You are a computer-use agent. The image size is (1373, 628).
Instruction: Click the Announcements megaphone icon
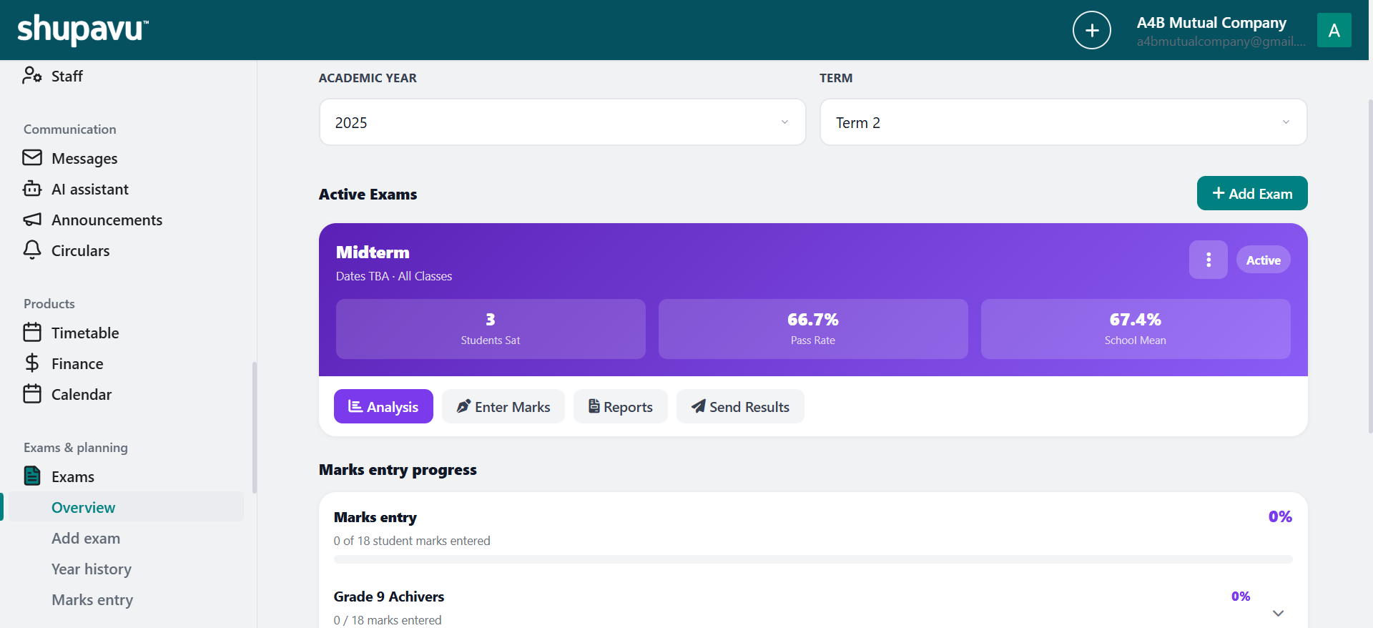coord(32,219)
